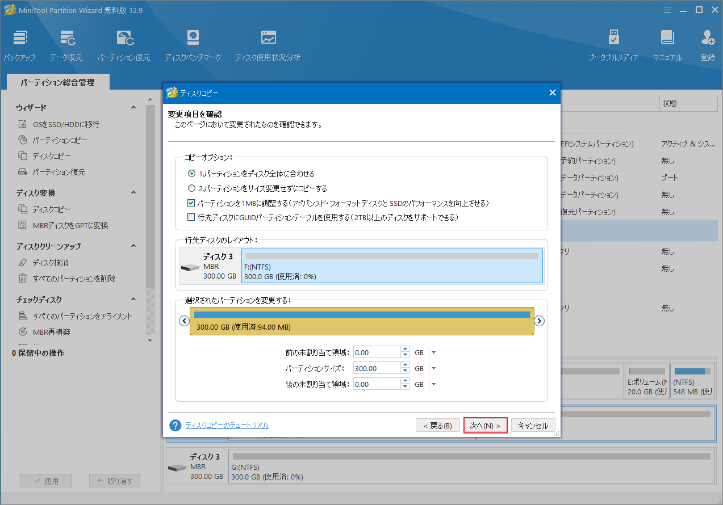This screenshot has width=723, height=505.
Task: Click the パーティションサイズ input field
Action: click(x=377, y=368)
